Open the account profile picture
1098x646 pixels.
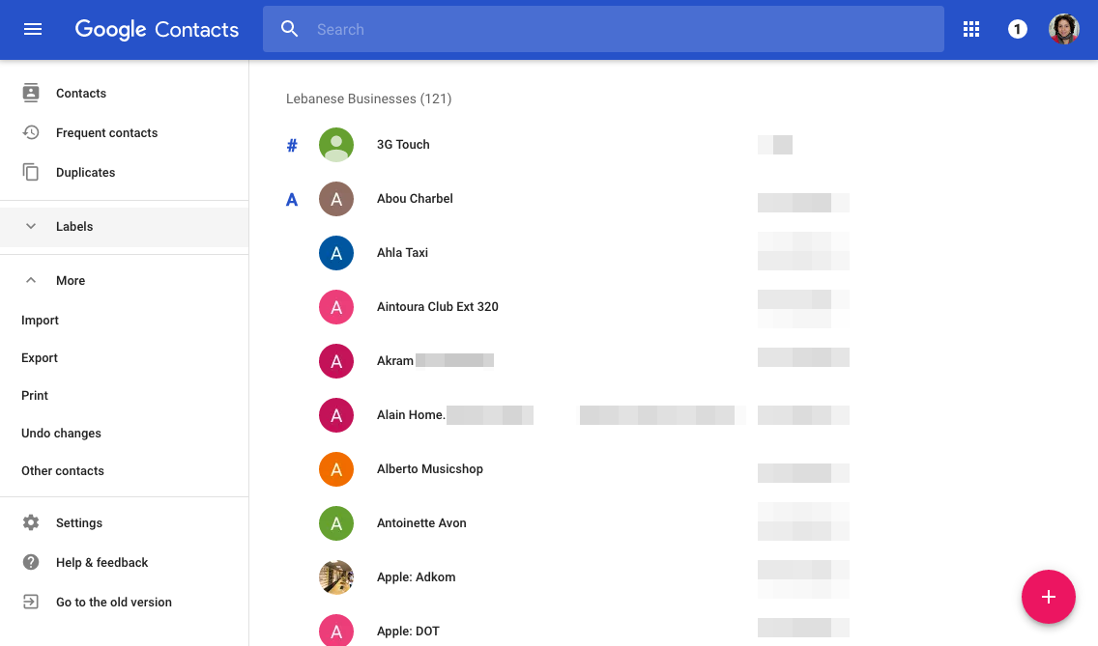(x=1063, y=29)
